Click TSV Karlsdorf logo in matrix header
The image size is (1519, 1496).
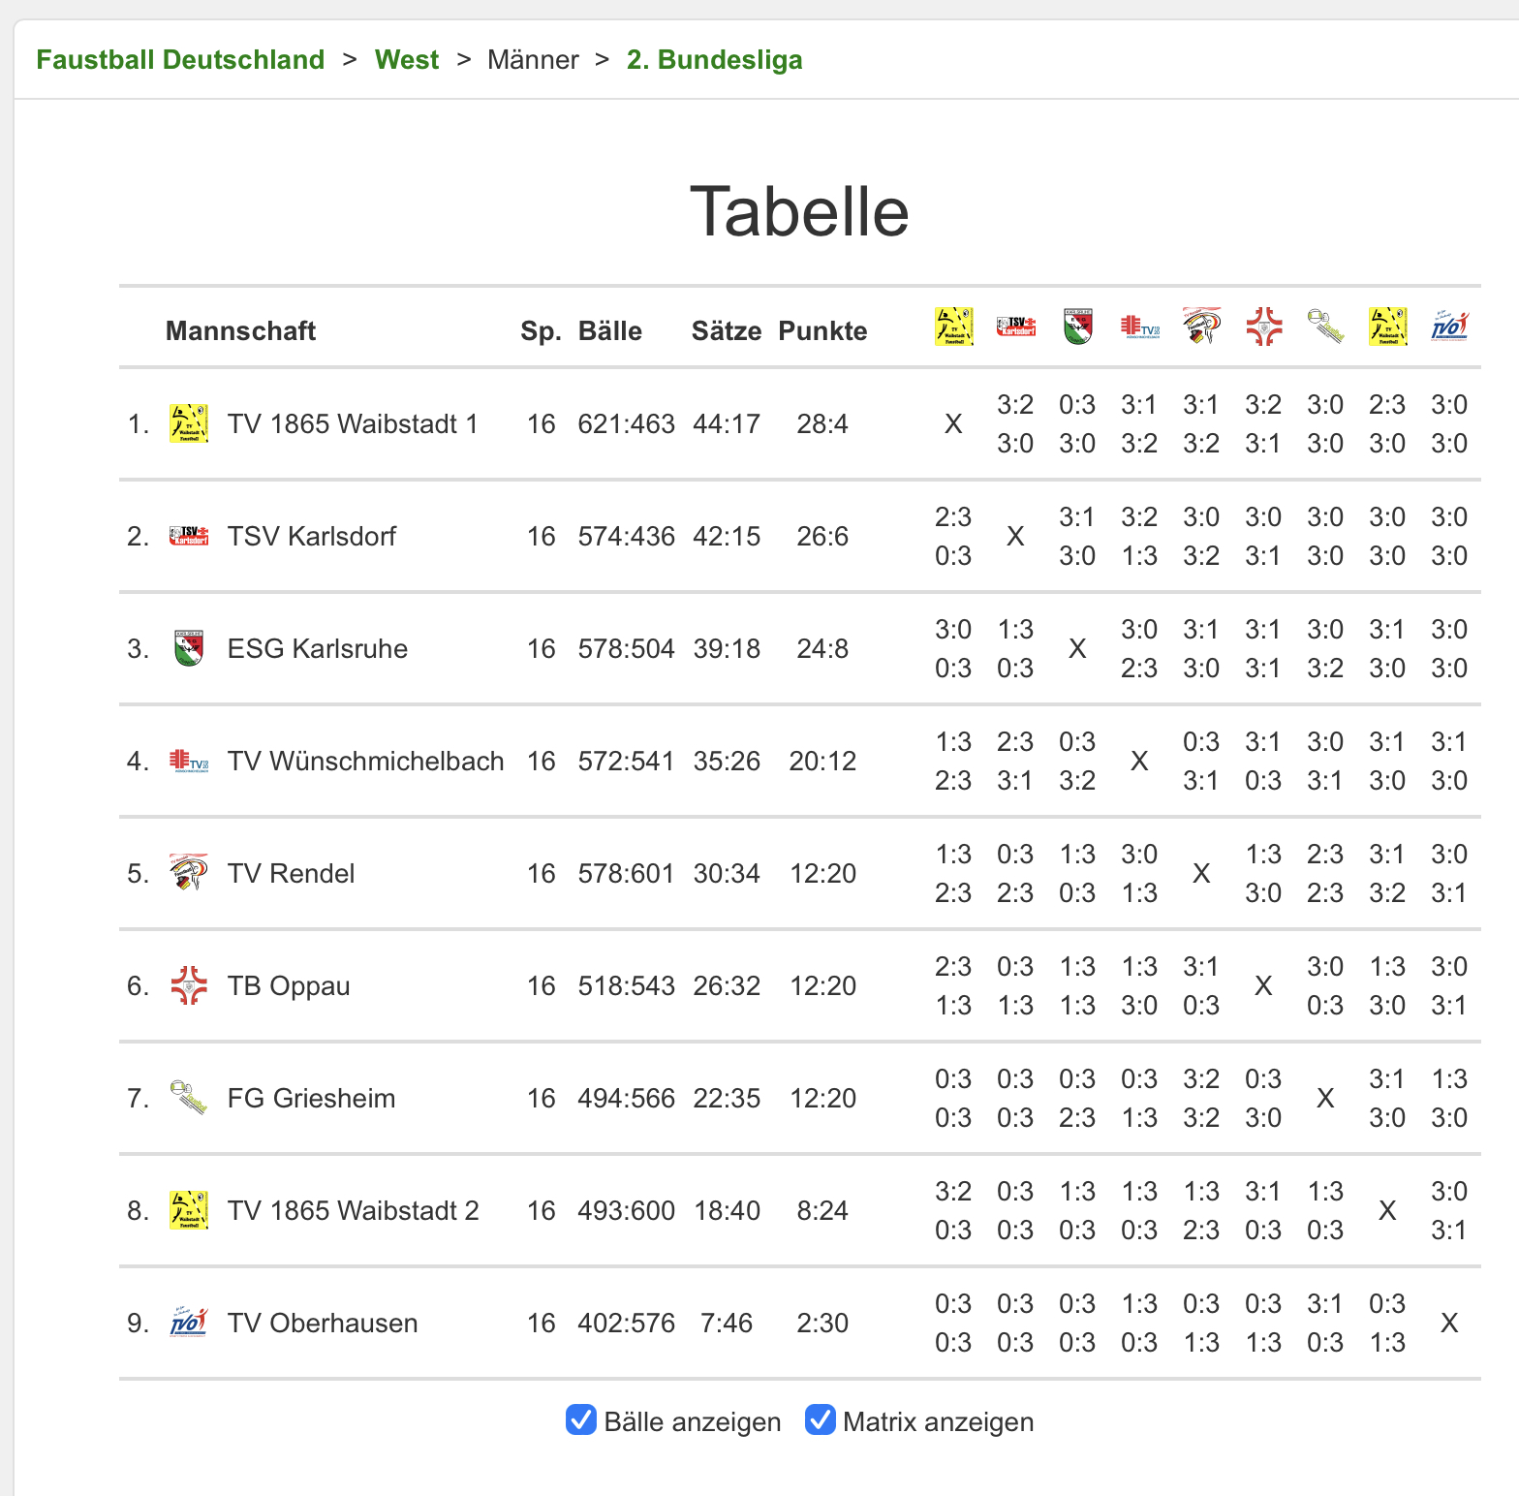click(1015, 327)
